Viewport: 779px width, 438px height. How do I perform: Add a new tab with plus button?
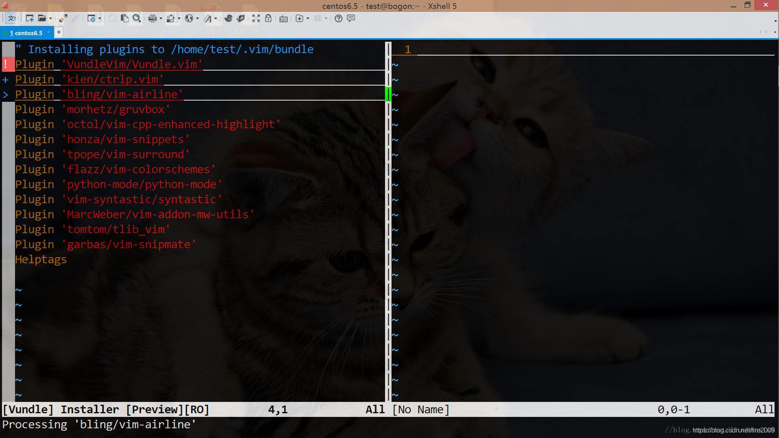point(59,32)
